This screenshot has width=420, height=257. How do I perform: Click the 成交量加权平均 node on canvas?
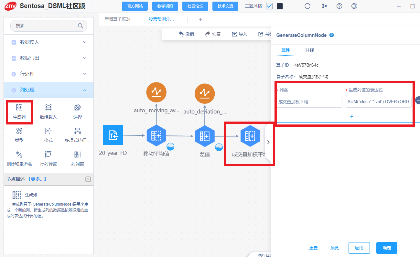coord(250,136)
